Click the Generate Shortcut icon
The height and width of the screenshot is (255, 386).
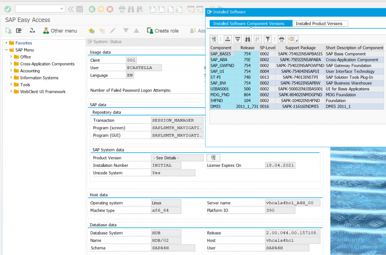point(200,9)
